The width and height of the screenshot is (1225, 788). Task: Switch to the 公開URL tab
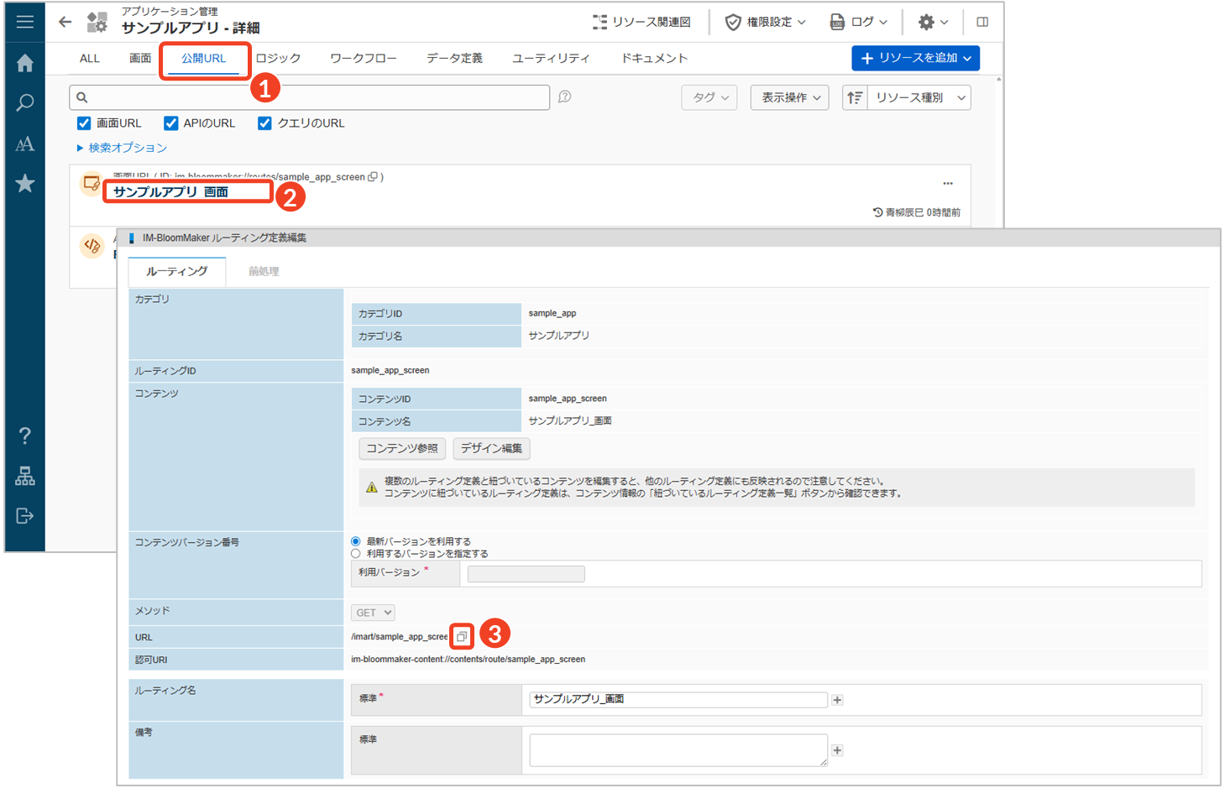point(204,59)
